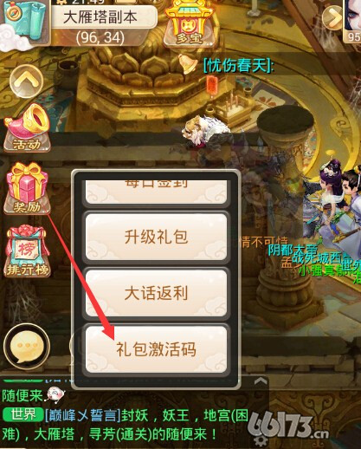
Task: Select 升级礼包 menu entry
Action: pos(156,237)
